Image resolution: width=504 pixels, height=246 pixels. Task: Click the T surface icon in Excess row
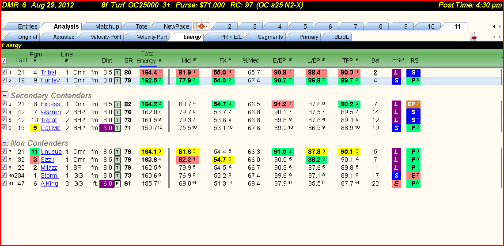[117, 104]
